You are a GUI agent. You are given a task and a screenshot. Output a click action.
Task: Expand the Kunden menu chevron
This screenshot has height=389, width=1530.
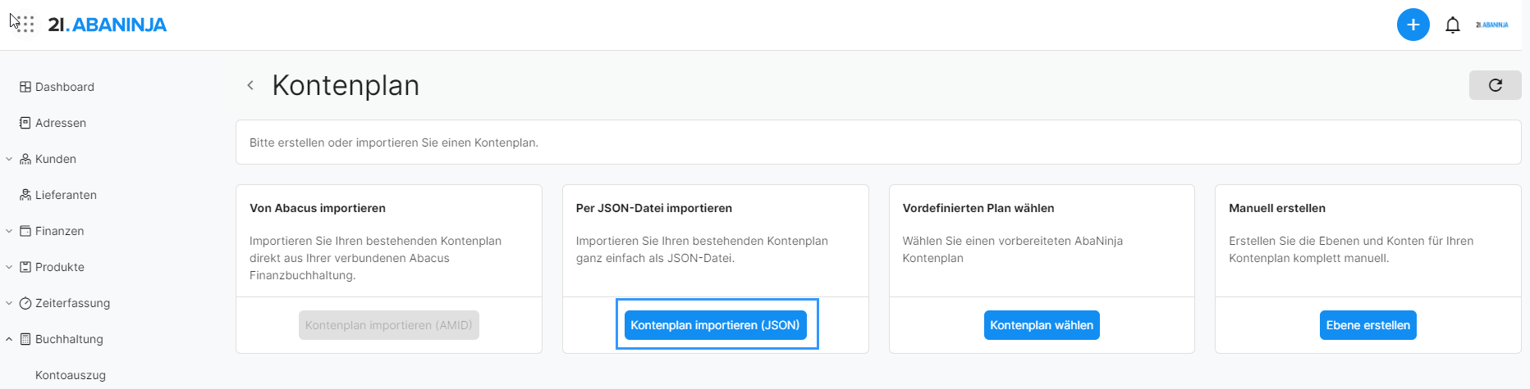tap(9, 159)
